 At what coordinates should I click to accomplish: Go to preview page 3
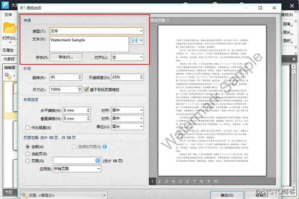(167, 181)
